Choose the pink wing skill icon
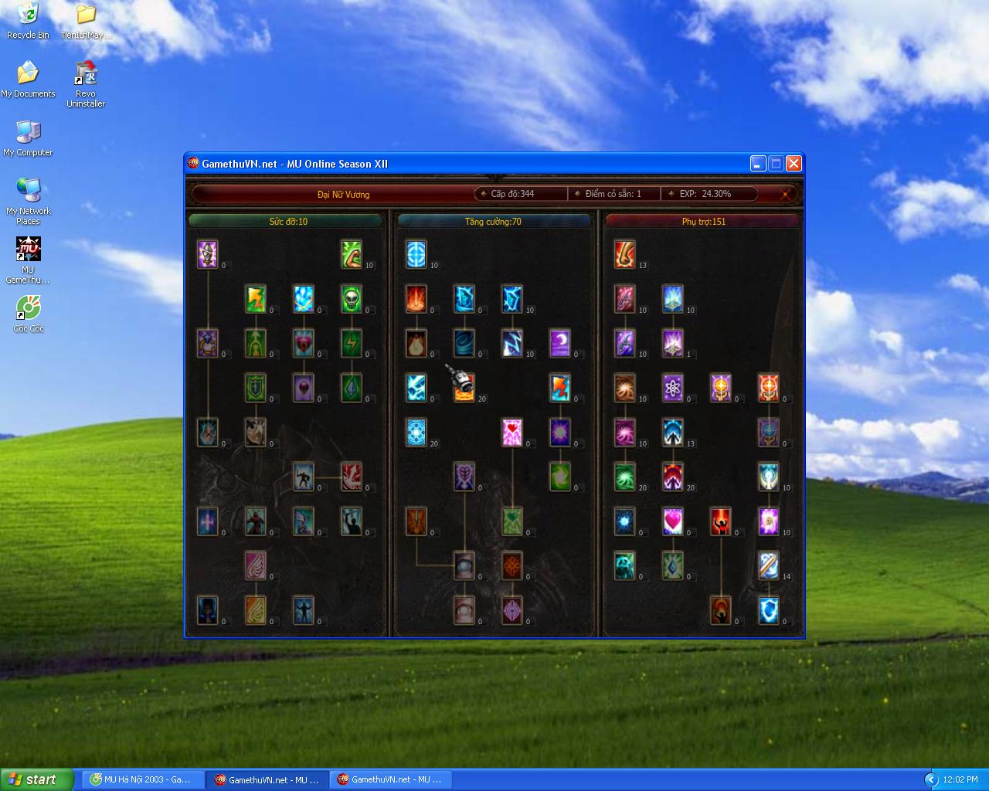The width and height of the screenshot is (989, 791). point(256,565)
